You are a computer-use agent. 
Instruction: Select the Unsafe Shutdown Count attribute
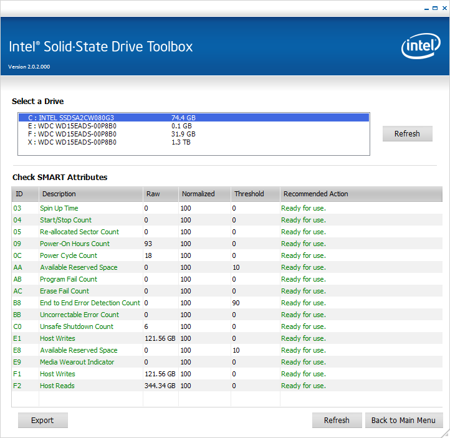[x=77, y=326]
